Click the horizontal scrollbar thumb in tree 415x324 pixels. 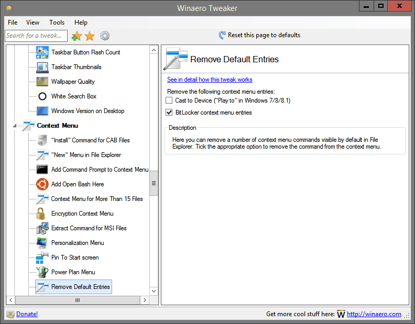click(78, 300)
